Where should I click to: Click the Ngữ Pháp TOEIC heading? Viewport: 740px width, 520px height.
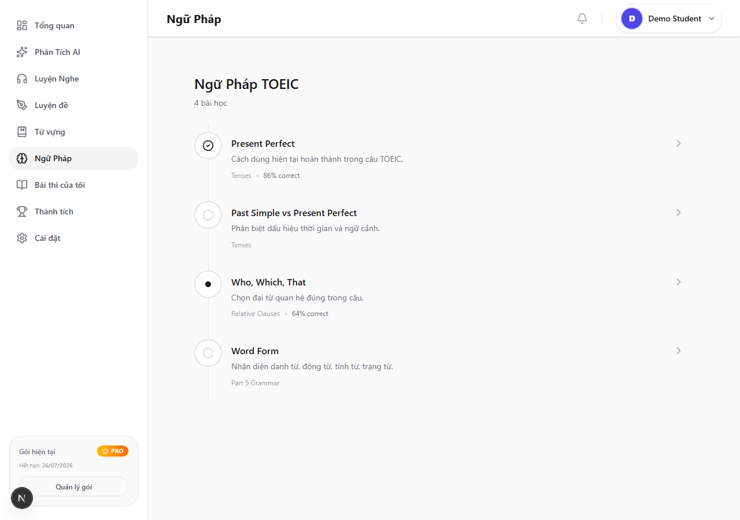[x=246, y=84]
